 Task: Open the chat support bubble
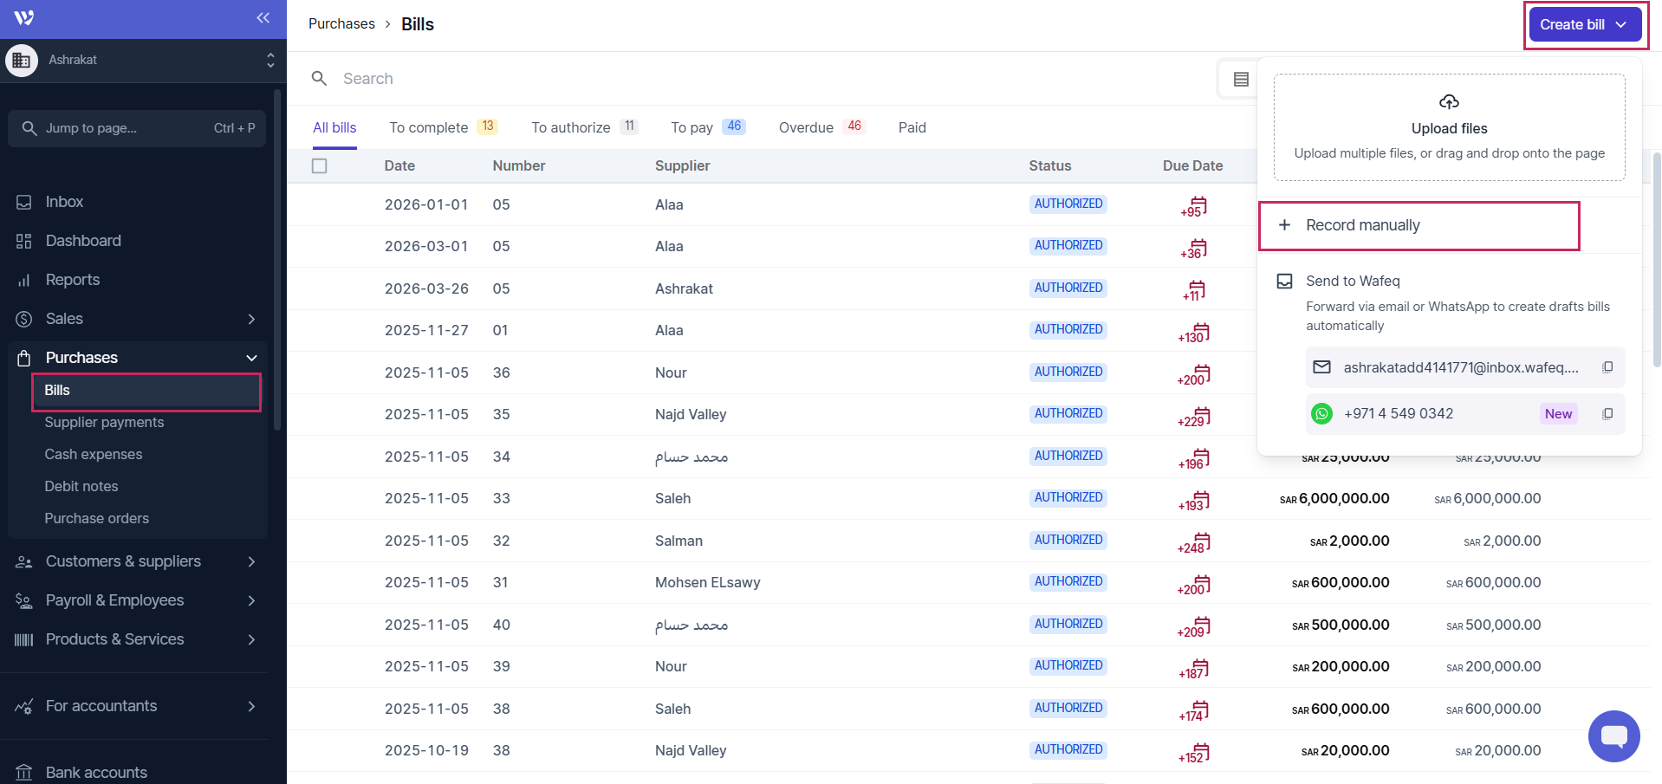tap(1613, 736)
